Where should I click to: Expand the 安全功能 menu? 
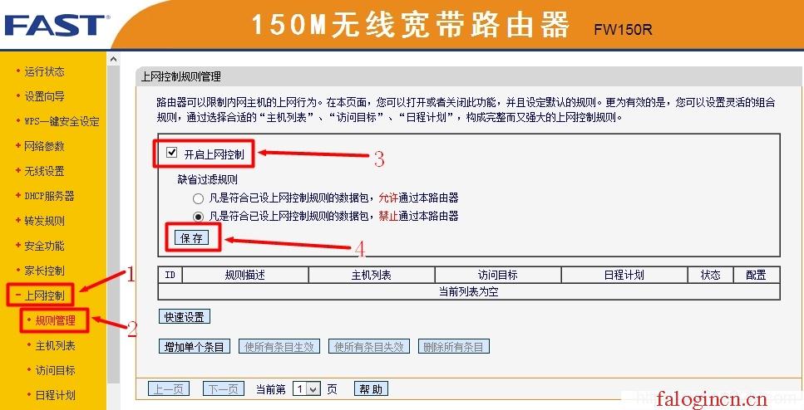44,246
